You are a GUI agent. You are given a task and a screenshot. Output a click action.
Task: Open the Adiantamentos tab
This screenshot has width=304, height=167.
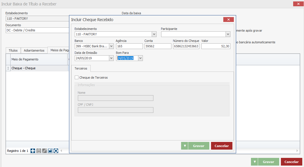pyautogui.click(x=34, y=50)
